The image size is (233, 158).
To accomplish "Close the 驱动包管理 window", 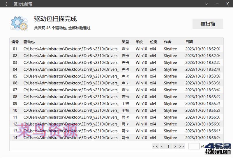I will click(227, 4).
